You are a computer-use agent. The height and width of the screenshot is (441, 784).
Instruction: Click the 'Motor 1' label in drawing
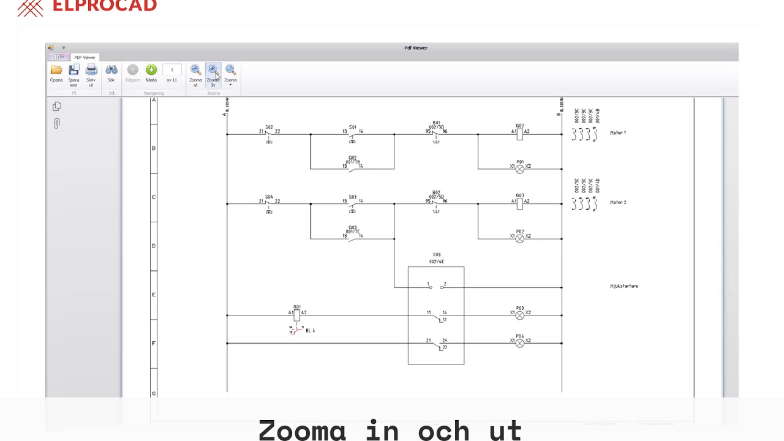coord(618,133)
